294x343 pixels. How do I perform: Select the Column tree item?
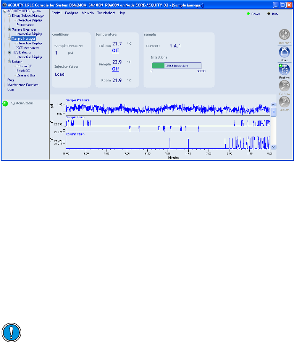coord(17,62)
